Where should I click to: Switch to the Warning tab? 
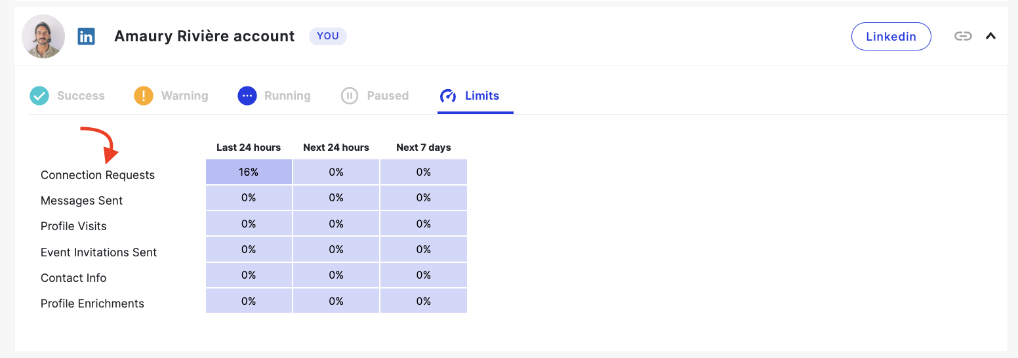tap(184, 96)
